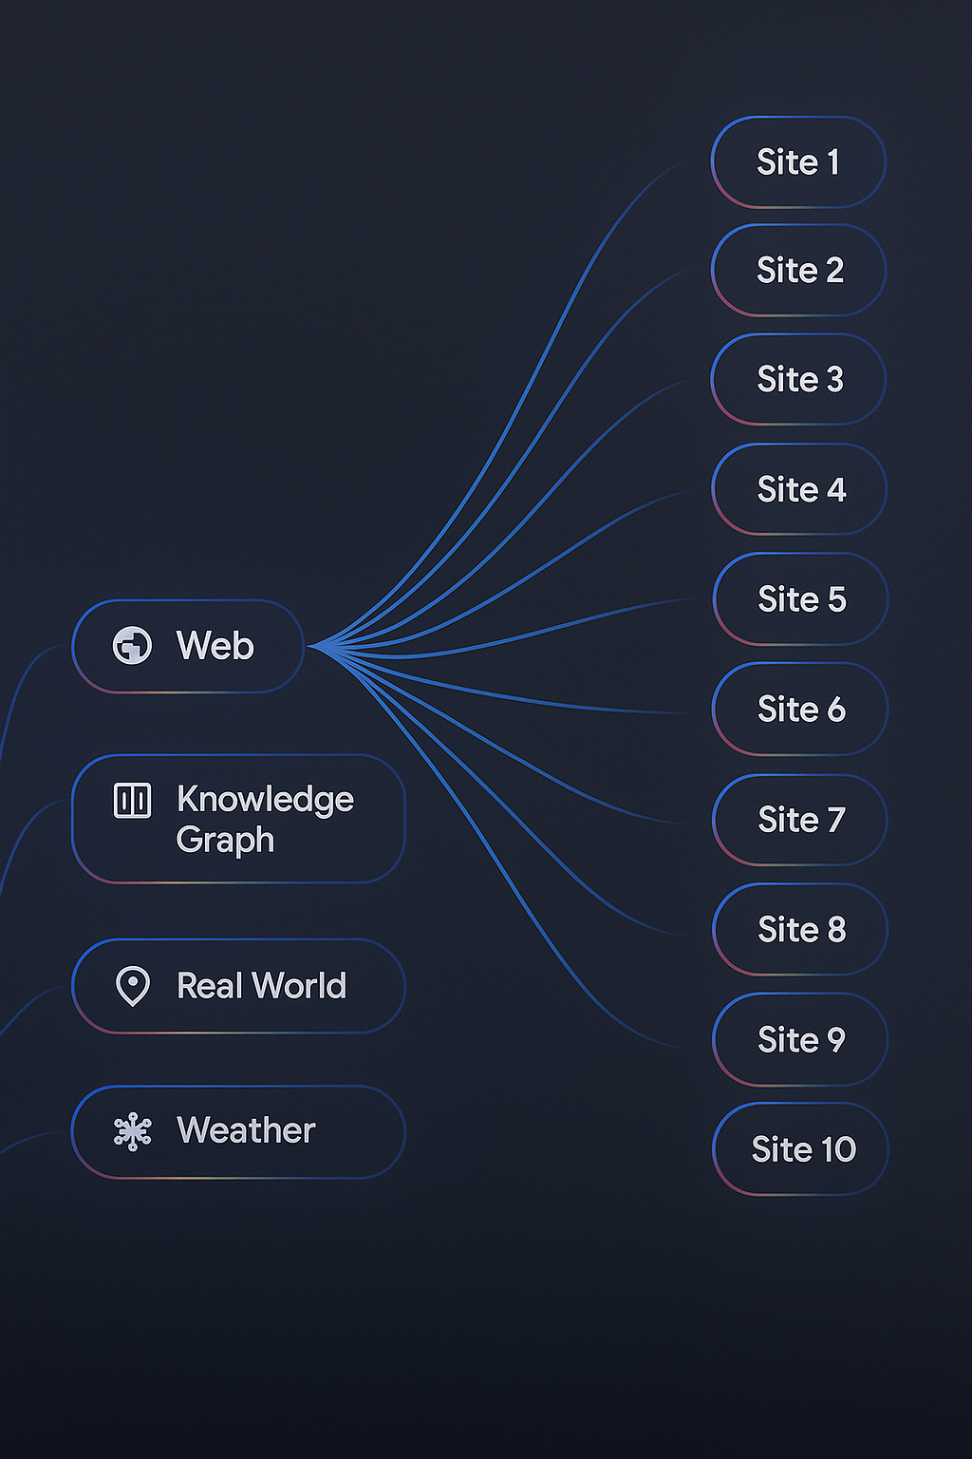
Task: Click the Site 5 node
Action: pos(800,599)
